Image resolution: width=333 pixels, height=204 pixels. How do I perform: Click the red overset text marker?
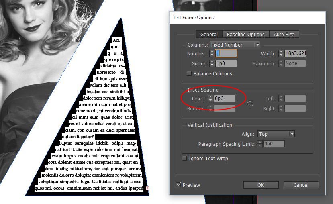click(x=148, y=188)
